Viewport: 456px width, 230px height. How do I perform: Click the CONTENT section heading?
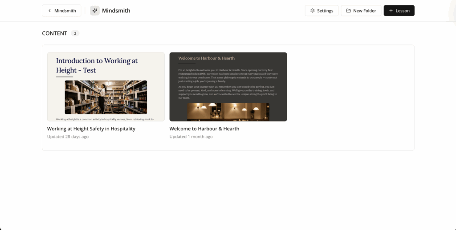click(55, 33)
